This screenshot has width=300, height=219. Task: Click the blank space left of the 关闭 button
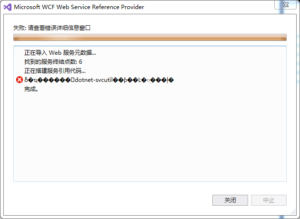[113, 200]
